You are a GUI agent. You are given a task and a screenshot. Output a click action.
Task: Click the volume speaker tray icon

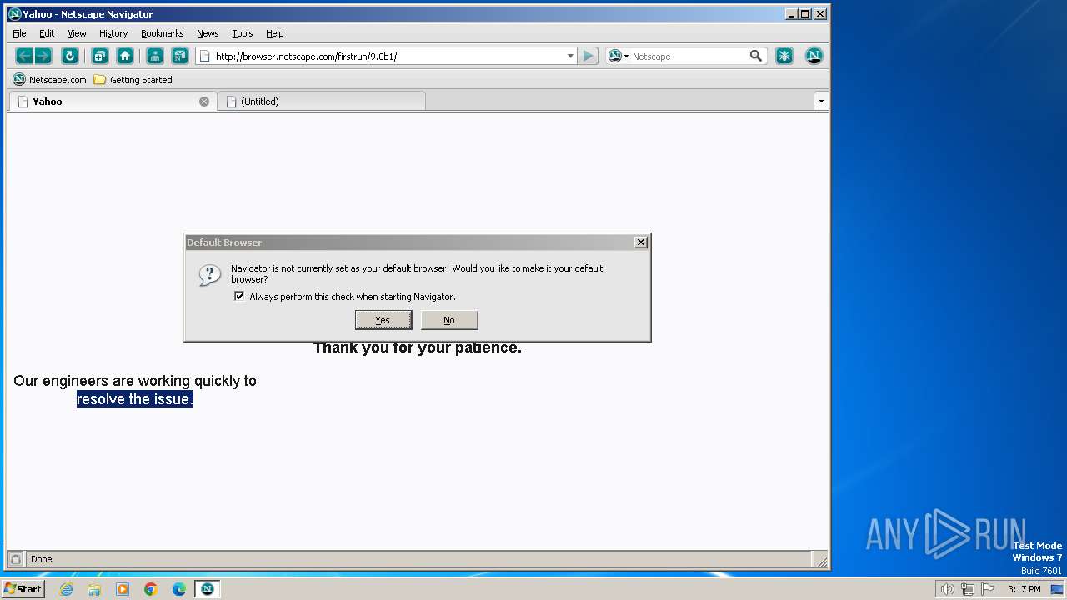[947, 589]
